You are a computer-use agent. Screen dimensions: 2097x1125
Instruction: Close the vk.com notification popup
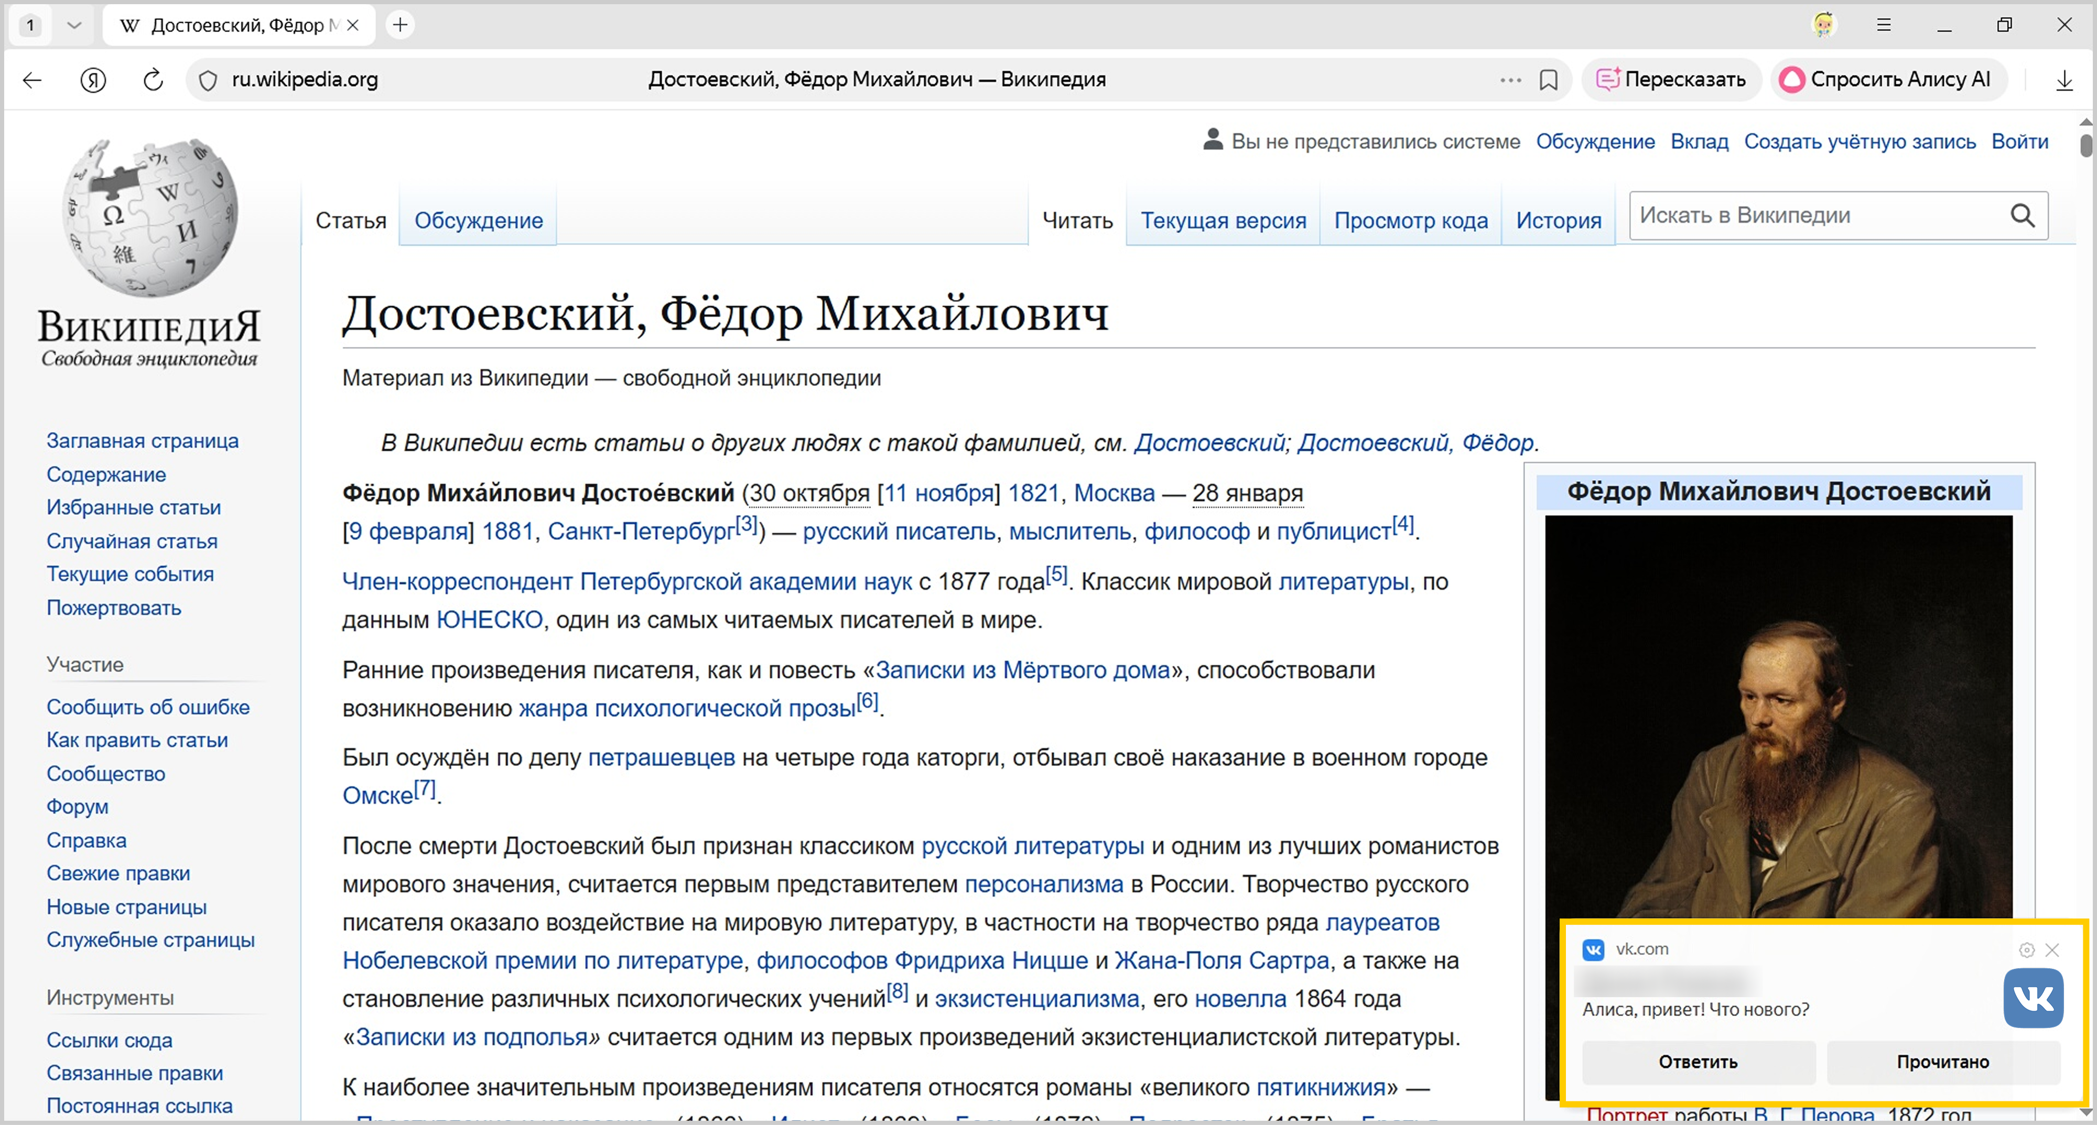[x=2052, y=950]
